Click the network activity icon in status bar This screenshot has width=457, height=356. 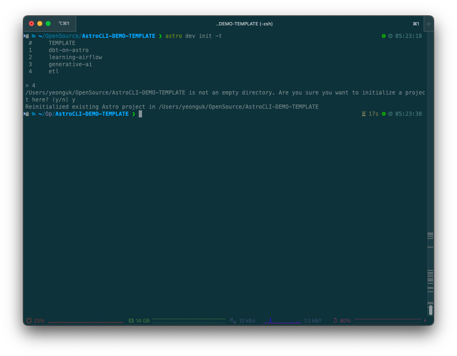click(233, 321)
